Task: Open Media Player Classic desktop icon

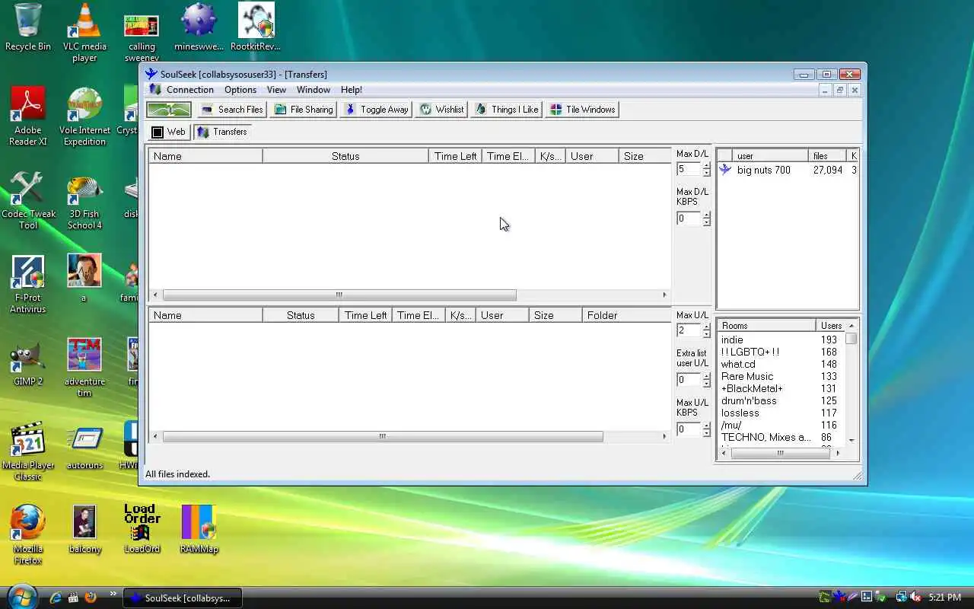Action: (28, 451)
